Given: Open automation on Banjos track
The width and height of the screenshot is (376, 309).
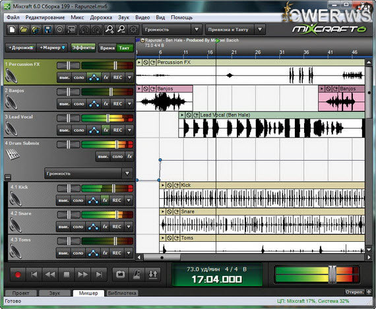Looking at the screenshot, I should pos(94,103).
